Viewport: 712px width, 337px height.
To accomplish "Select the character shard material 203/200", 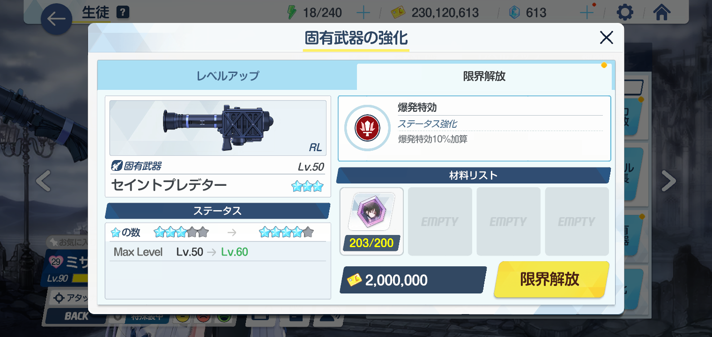I will (371, 221).
